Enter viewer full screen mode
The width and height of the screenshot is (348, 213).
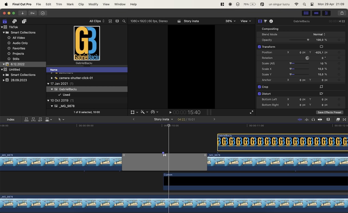pyautogui.click(x=251, y=112)
